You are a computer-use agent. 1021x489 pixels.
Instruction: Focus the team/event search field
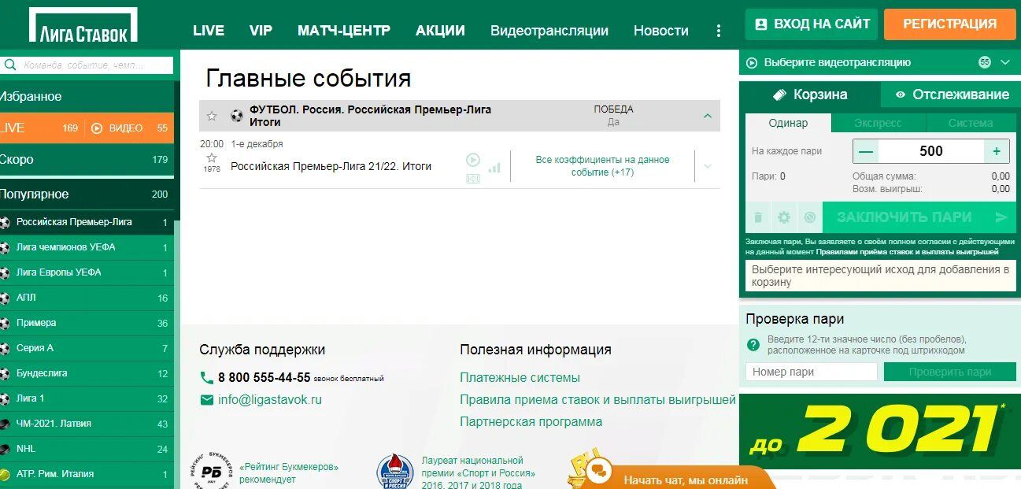pyautogui.click(x=94, y=65)
